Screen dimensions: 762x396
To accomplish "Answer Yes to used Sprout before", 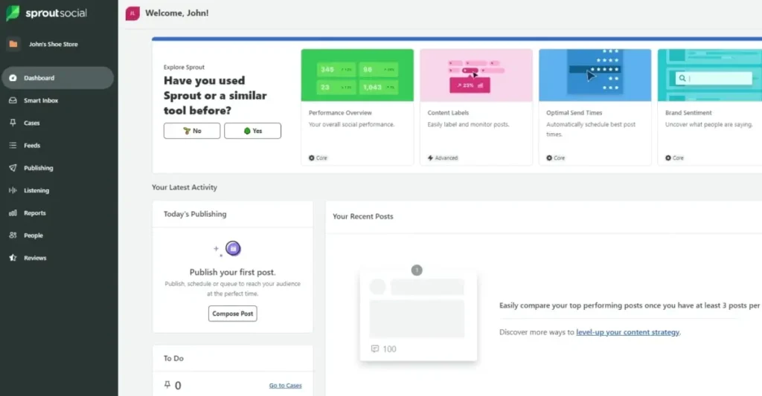I will point(253,131).
